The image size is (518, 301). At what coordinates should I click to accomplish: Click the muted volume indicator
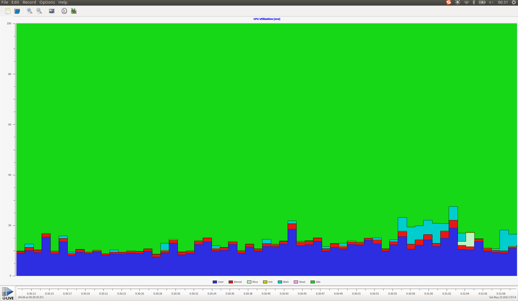tap(491, 2)
